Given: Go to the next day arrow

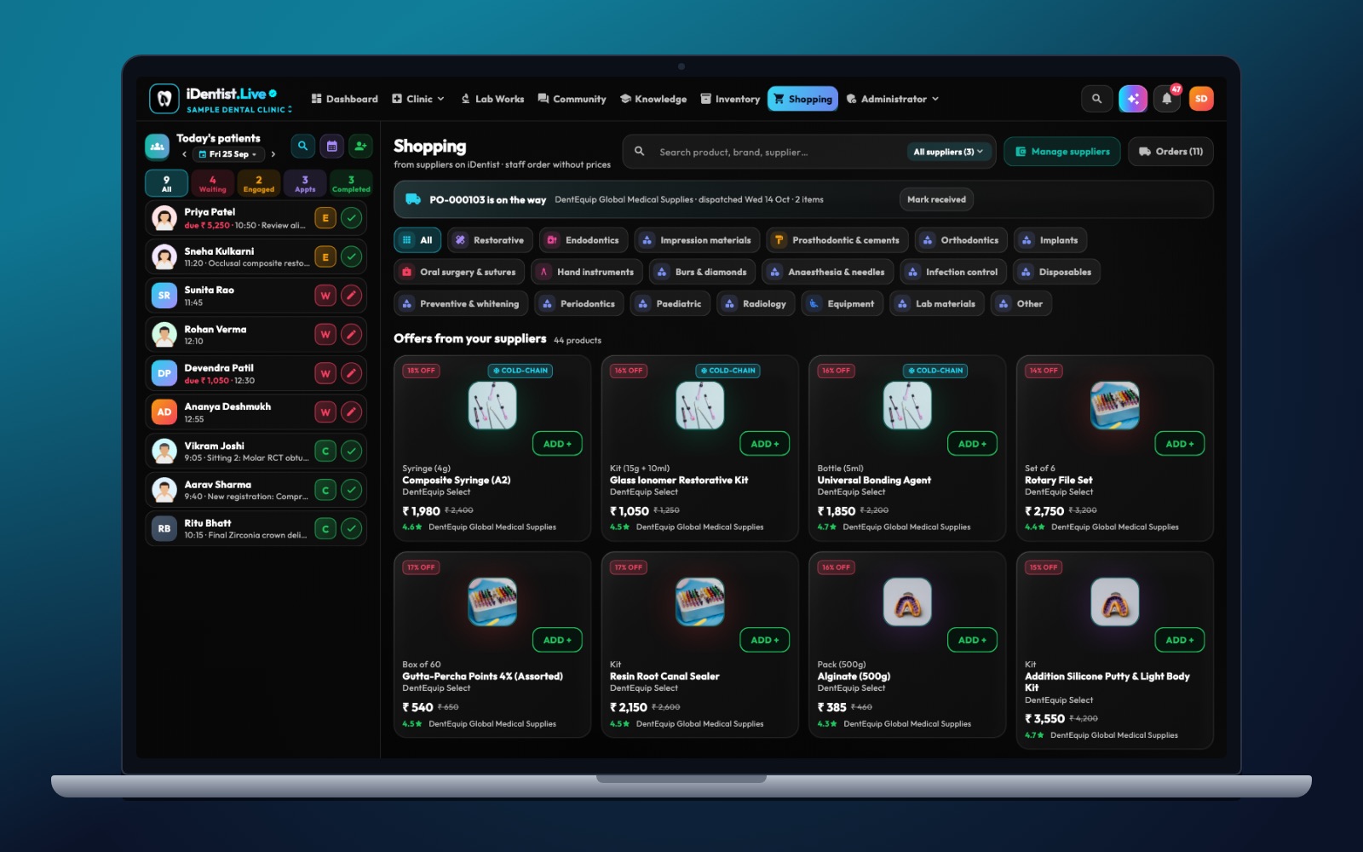Looking at the screenshot, I should click(x=273, y=154).
